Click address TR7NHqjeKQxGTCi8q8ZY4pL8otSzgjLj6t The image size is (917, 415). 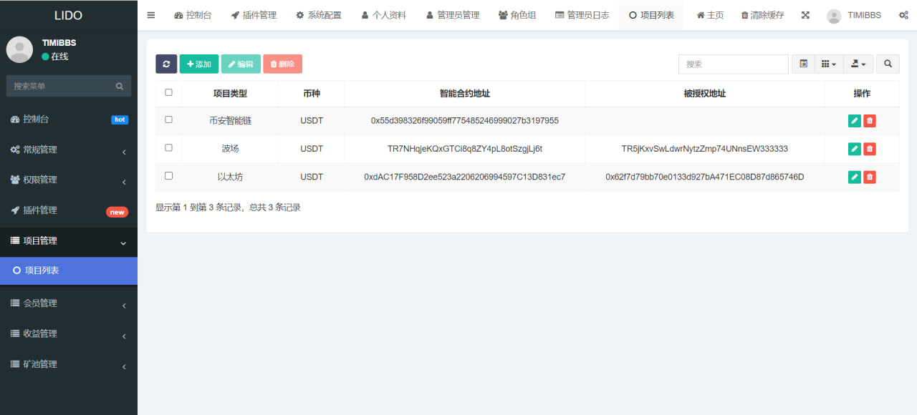pyautogui.click(x=465, y=149)
